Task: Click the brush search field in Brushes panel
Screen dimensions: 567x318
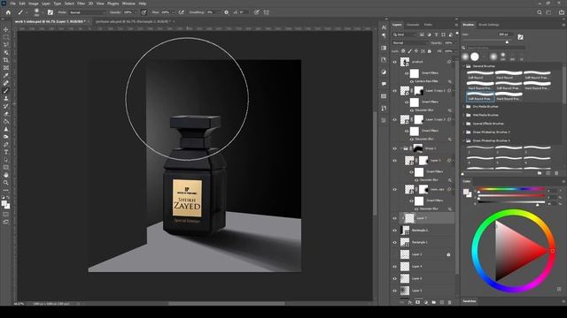Action: coord(495,48)
